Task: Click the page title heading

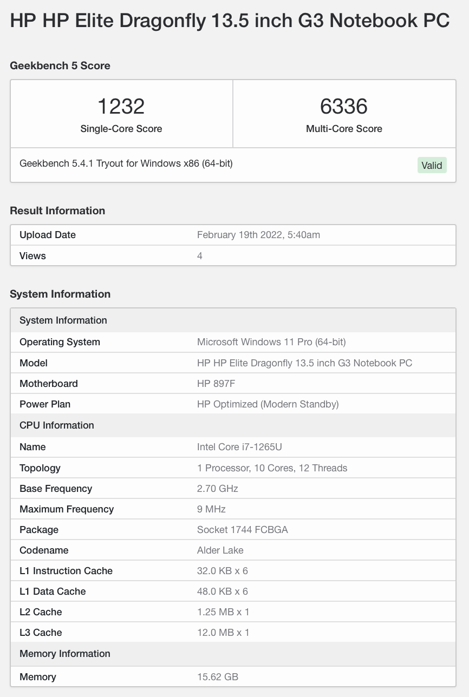Action: [x=230, y=21]
